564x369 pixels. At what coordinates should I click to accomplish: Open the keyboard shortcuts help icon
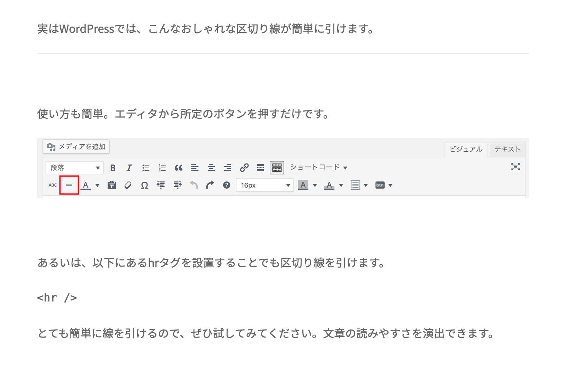226,185
